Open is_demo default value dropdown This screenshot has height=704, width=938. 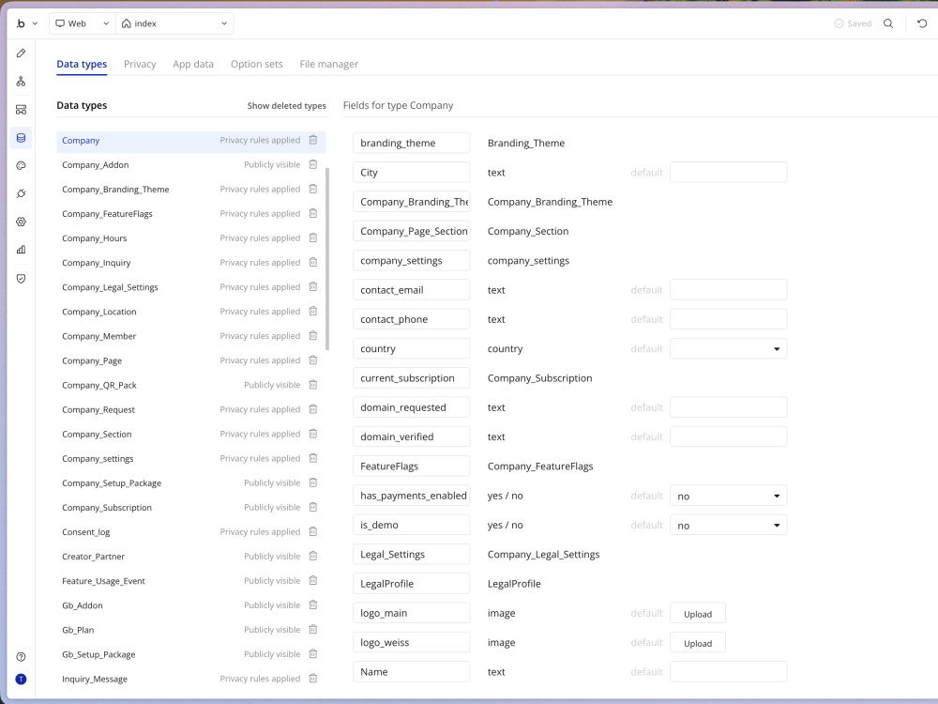728,525
